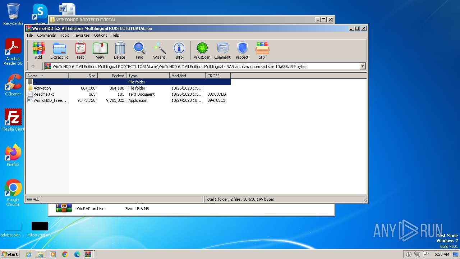Open the Favorites menu
The width and height of the screenshot is (460, 259).
click(x=82, y=35)
